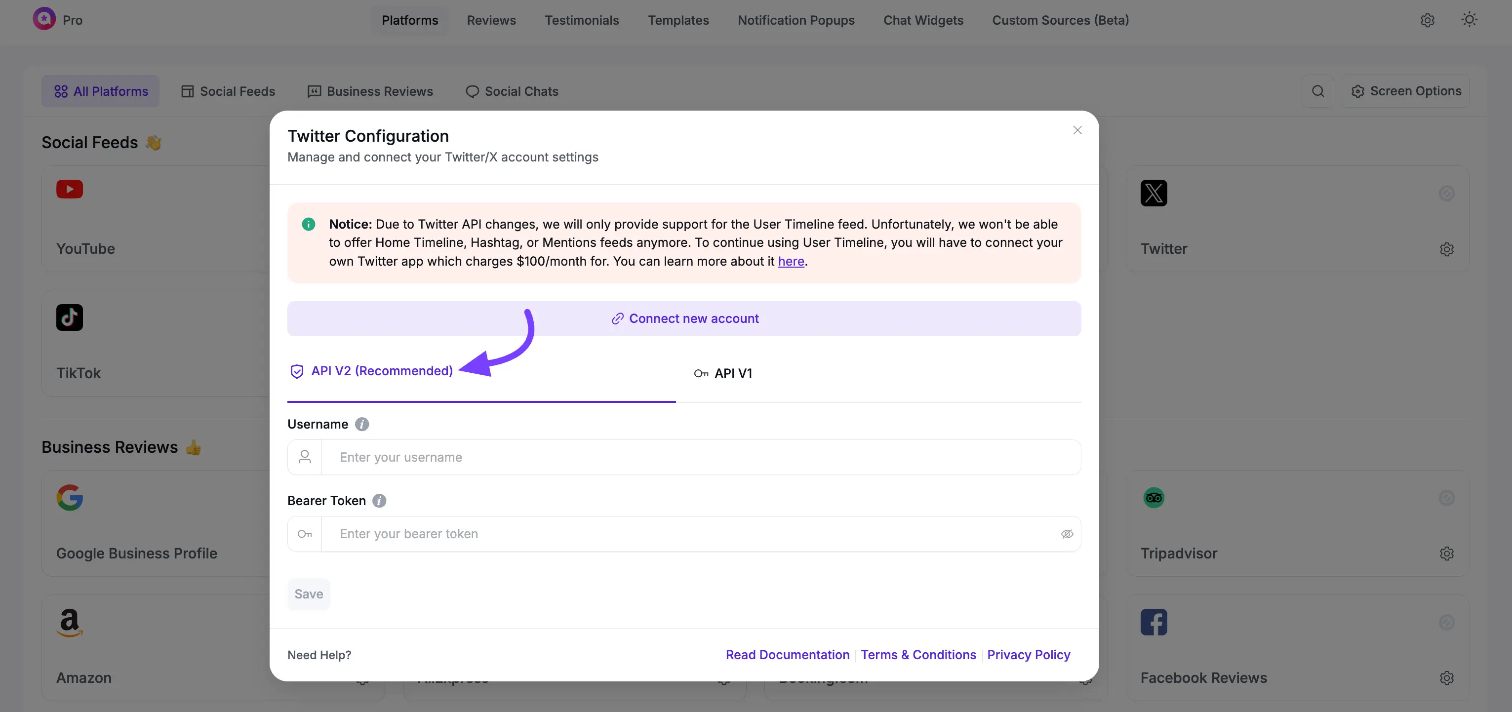Screen dimensions: 1512x712
Task: Open the Read Documentation link
Action: (787, 654)
